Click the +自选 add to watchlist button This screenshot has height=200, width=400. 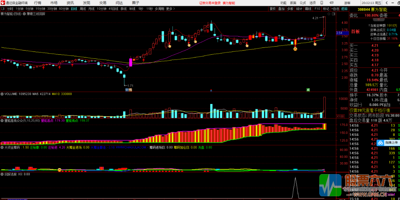click(x=335, y=9)
